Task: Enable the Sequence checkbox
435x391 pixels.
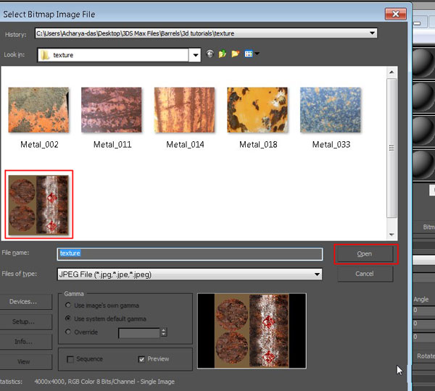Action: (x=70, y=359)
